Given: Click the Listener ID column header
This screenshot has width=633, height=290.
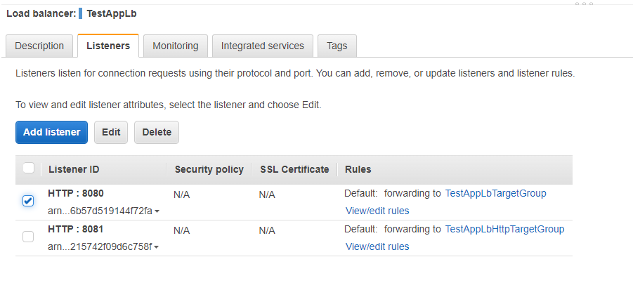Looking at the screenshot, I should click(74, 169).
